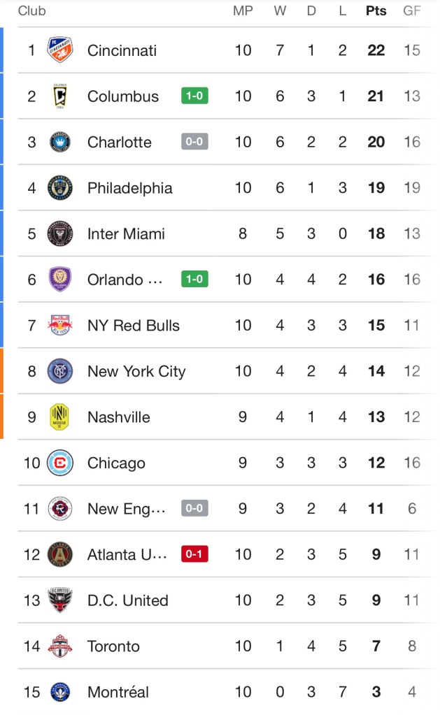Open the New York City team link
The height and width of the screenshot is (715, 440).
[x=136, y=371]
